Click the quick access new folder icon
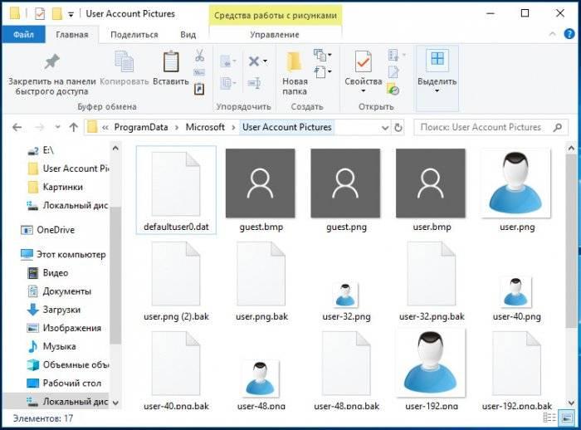 tap(56, 14)
